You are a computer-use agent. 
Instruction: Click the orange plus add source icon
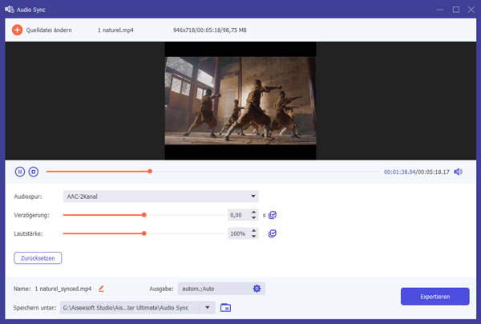click(17, 30)
